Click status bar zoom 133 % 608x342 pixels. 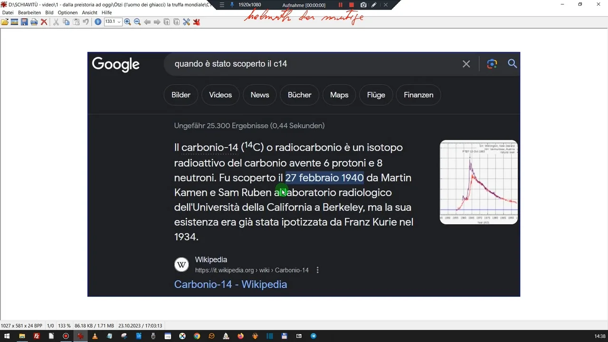[64, 326]
